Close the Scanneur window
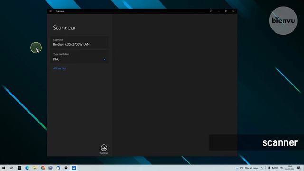304x171 pixels. pos(233,11)
